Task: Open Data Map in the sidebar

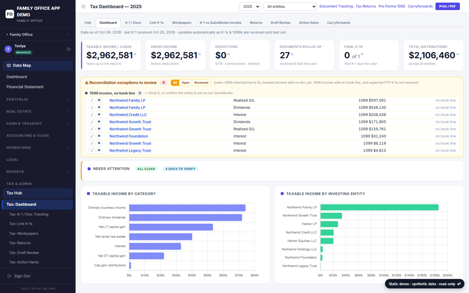Action: [x=38, y=66]
